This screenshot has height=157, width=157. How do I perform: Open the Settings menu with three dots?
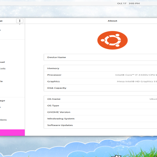click(20, 21)
